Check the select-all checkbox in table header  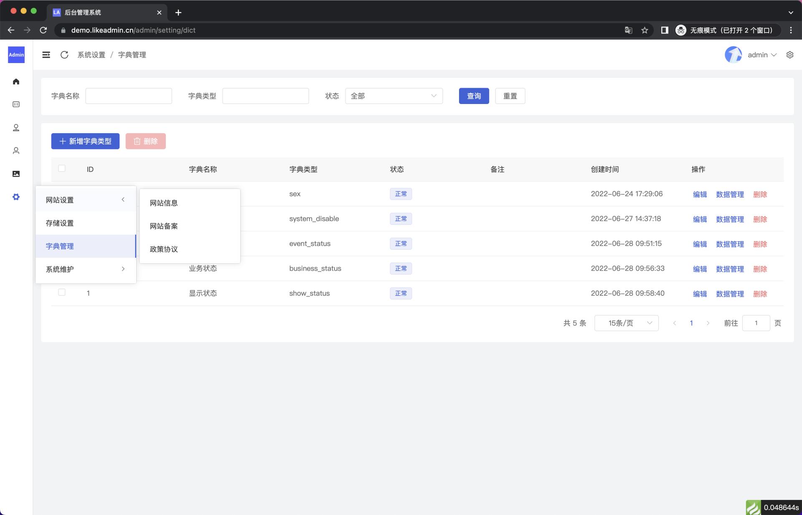point(62,168)
